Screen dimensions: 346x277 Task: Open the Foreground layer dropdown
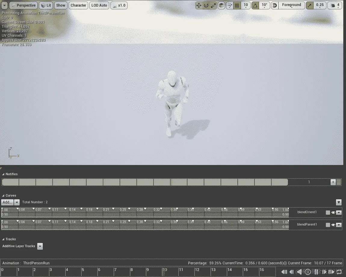point(292,5)
